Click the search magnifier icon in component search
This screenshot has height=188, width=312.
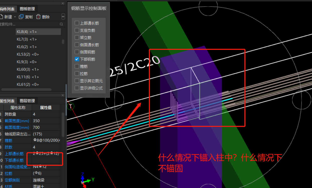(61, 24)
